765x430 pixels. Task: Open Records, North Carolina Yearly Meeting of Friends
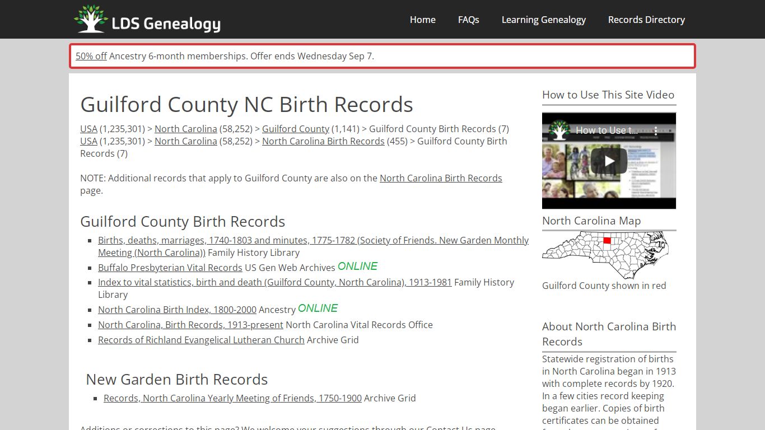point(232,398)
